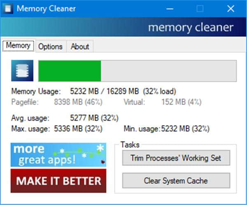Open the more great apps banner
247x205 pixels.
coord(58,154)
